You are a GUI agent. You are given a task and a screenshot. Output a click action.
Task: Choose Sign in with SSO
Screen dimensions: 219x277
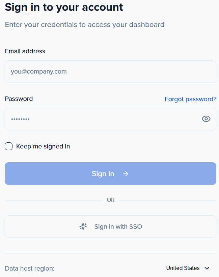click(x=110, y=227)
